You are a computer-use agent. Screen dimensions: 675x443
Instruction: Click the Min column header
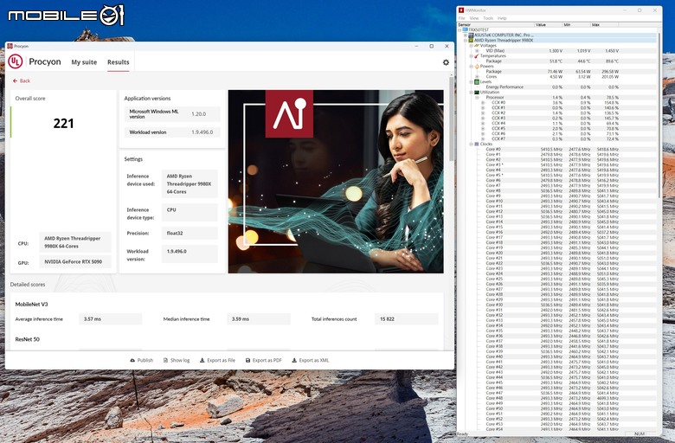tap(576, 25)
